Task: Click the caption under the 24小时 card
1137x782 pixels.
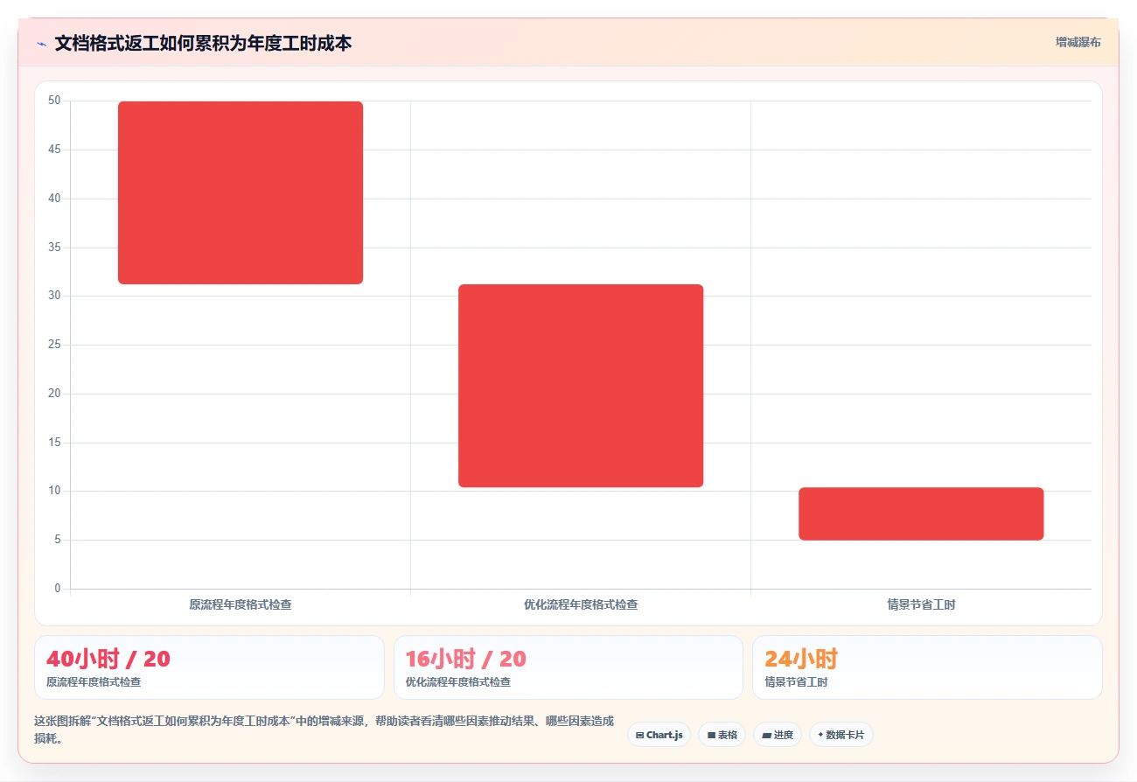Action: point(796,682)
